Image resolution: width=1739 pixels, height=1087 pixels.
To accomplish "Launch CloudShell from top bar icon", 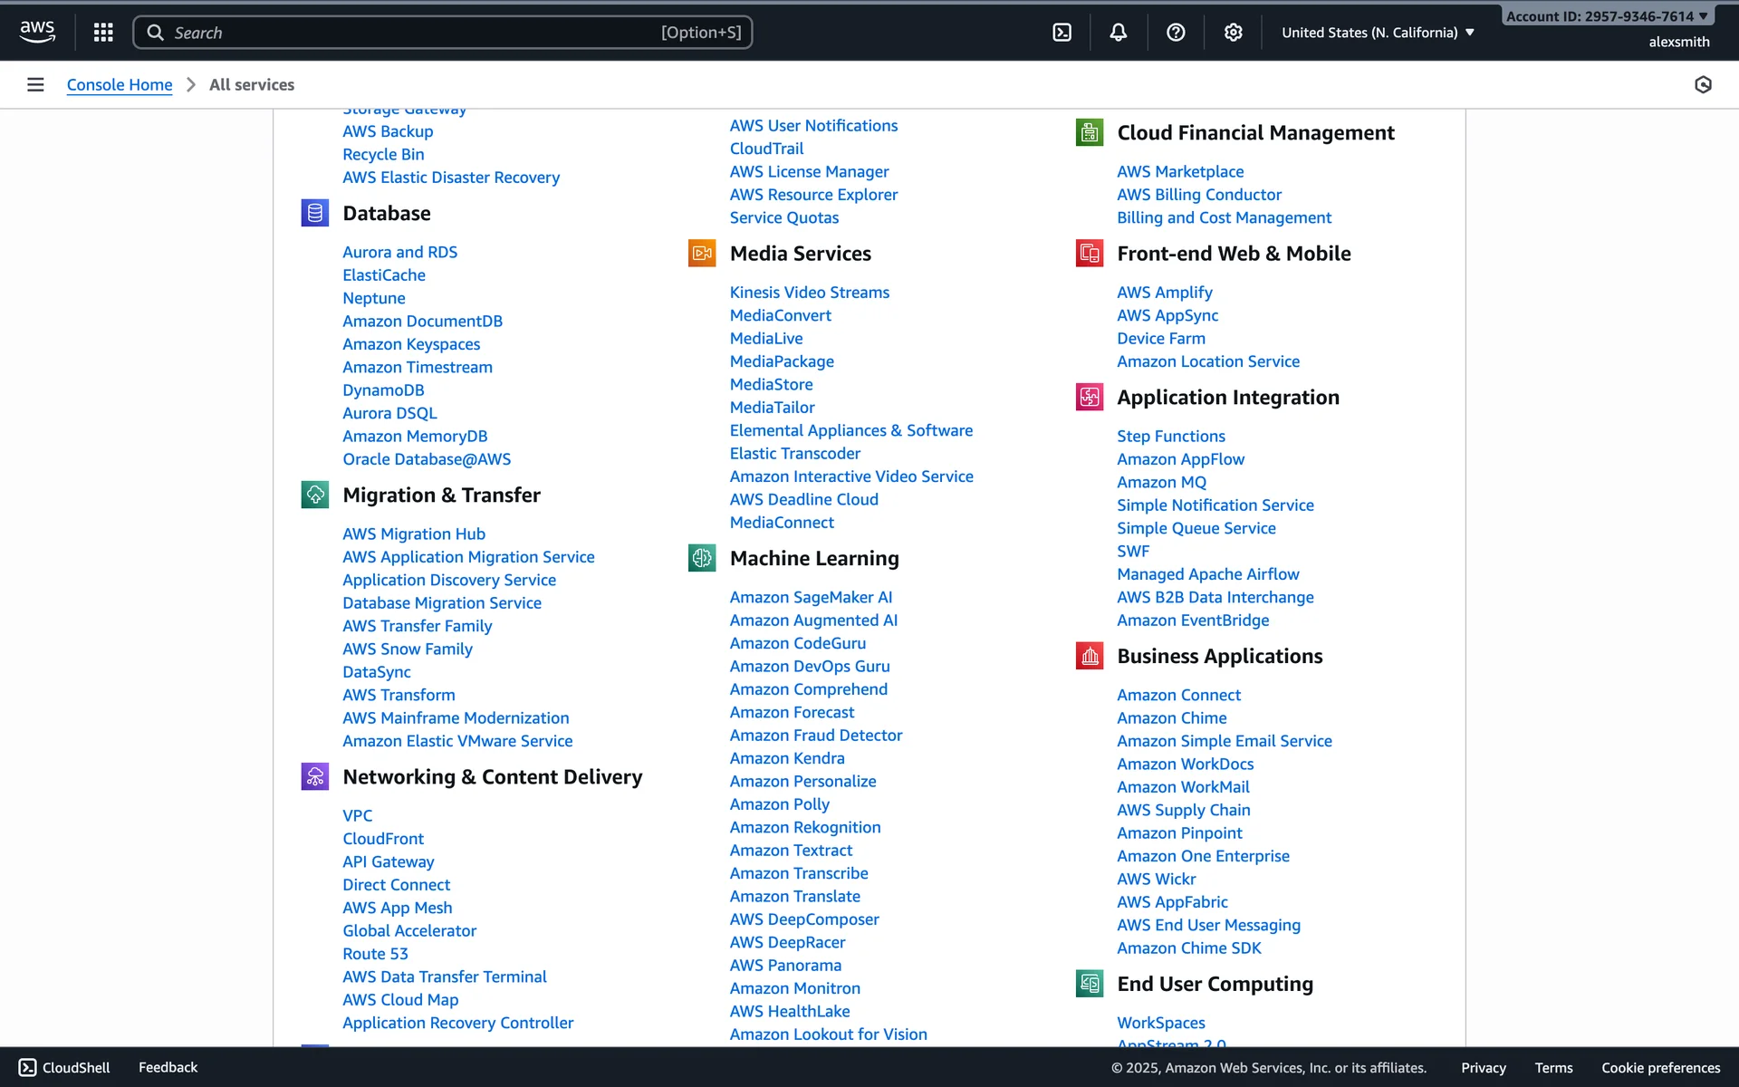I will 1062,33.
